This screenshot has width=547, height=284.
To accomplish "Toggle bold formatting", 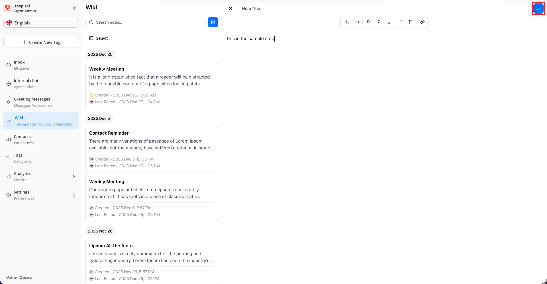I will [368, 22].
